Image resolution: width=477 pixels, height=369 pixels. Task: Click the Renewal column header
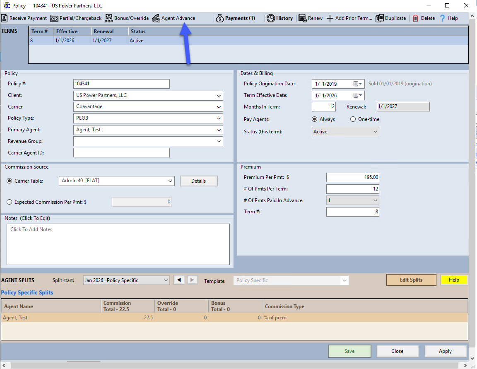(x=109, y=31)
